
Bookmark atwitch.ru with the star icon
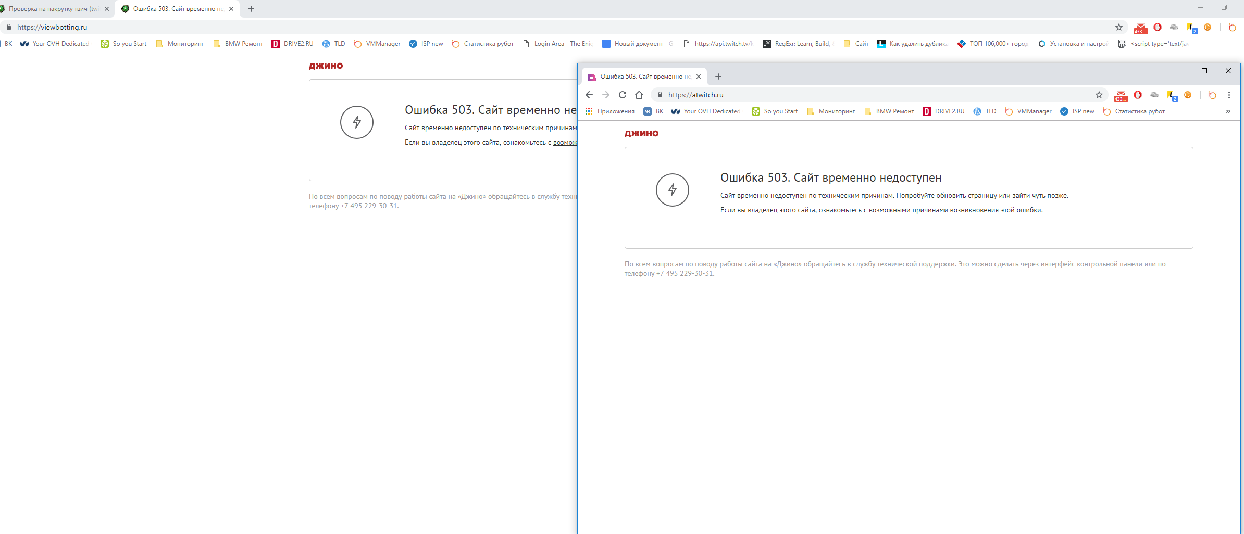pos(1099,95)
